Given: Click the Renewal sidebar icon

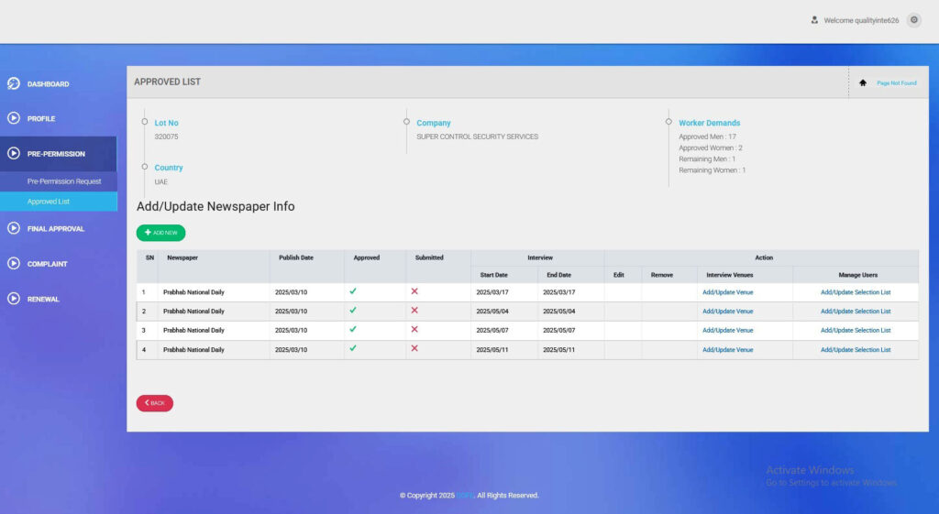Looking at the screenshot, I should point(14,299).
